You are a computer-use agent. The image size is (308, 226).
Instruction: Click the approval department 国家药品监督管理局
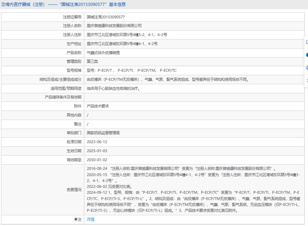point(103,133)
